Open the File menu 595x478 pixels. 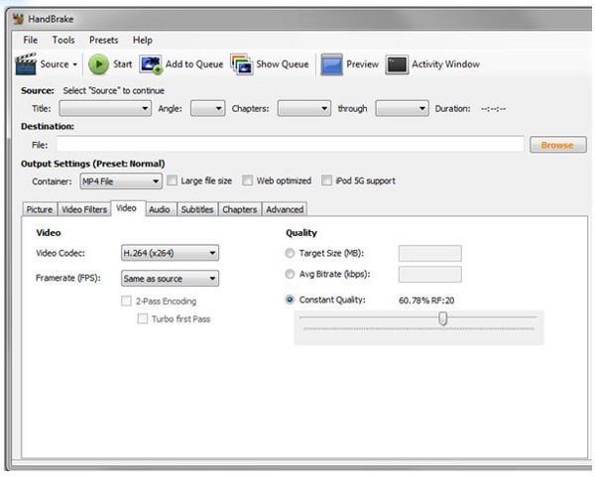pos(31,40)
